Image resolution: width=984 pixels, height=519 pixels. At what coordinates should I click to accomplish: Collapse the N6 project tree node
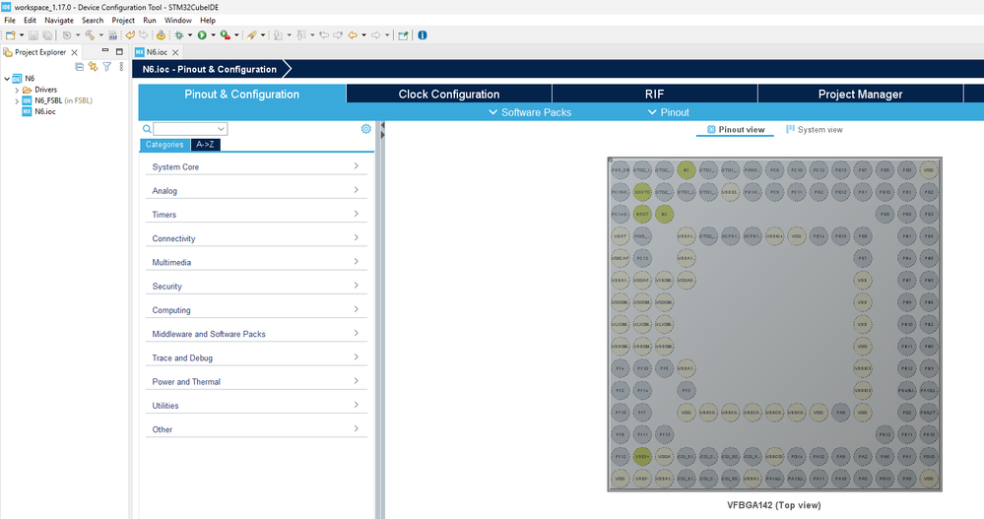[x=7, y=79]
